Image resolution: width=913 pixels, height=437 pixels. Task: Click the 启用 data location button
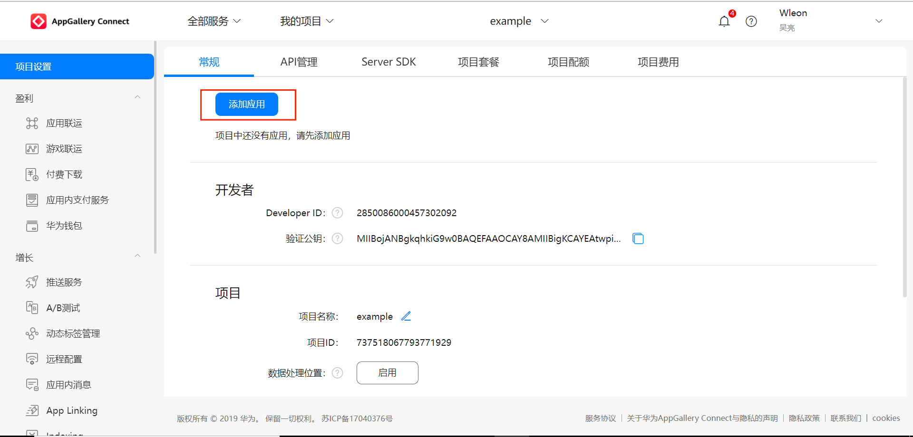tap(388, 373)
